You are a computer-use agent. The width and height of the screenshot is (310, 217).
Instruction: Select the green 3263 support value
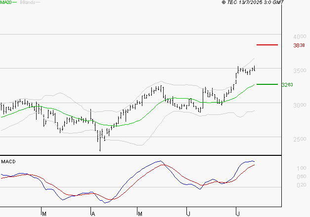coord(287,85)
